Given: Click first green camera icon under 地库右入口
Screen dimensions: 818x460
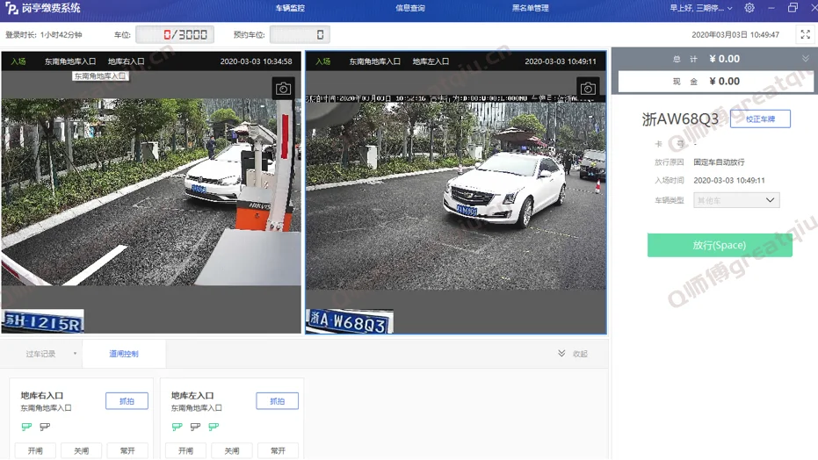Looking at the screenshot, I should point(26,427).
